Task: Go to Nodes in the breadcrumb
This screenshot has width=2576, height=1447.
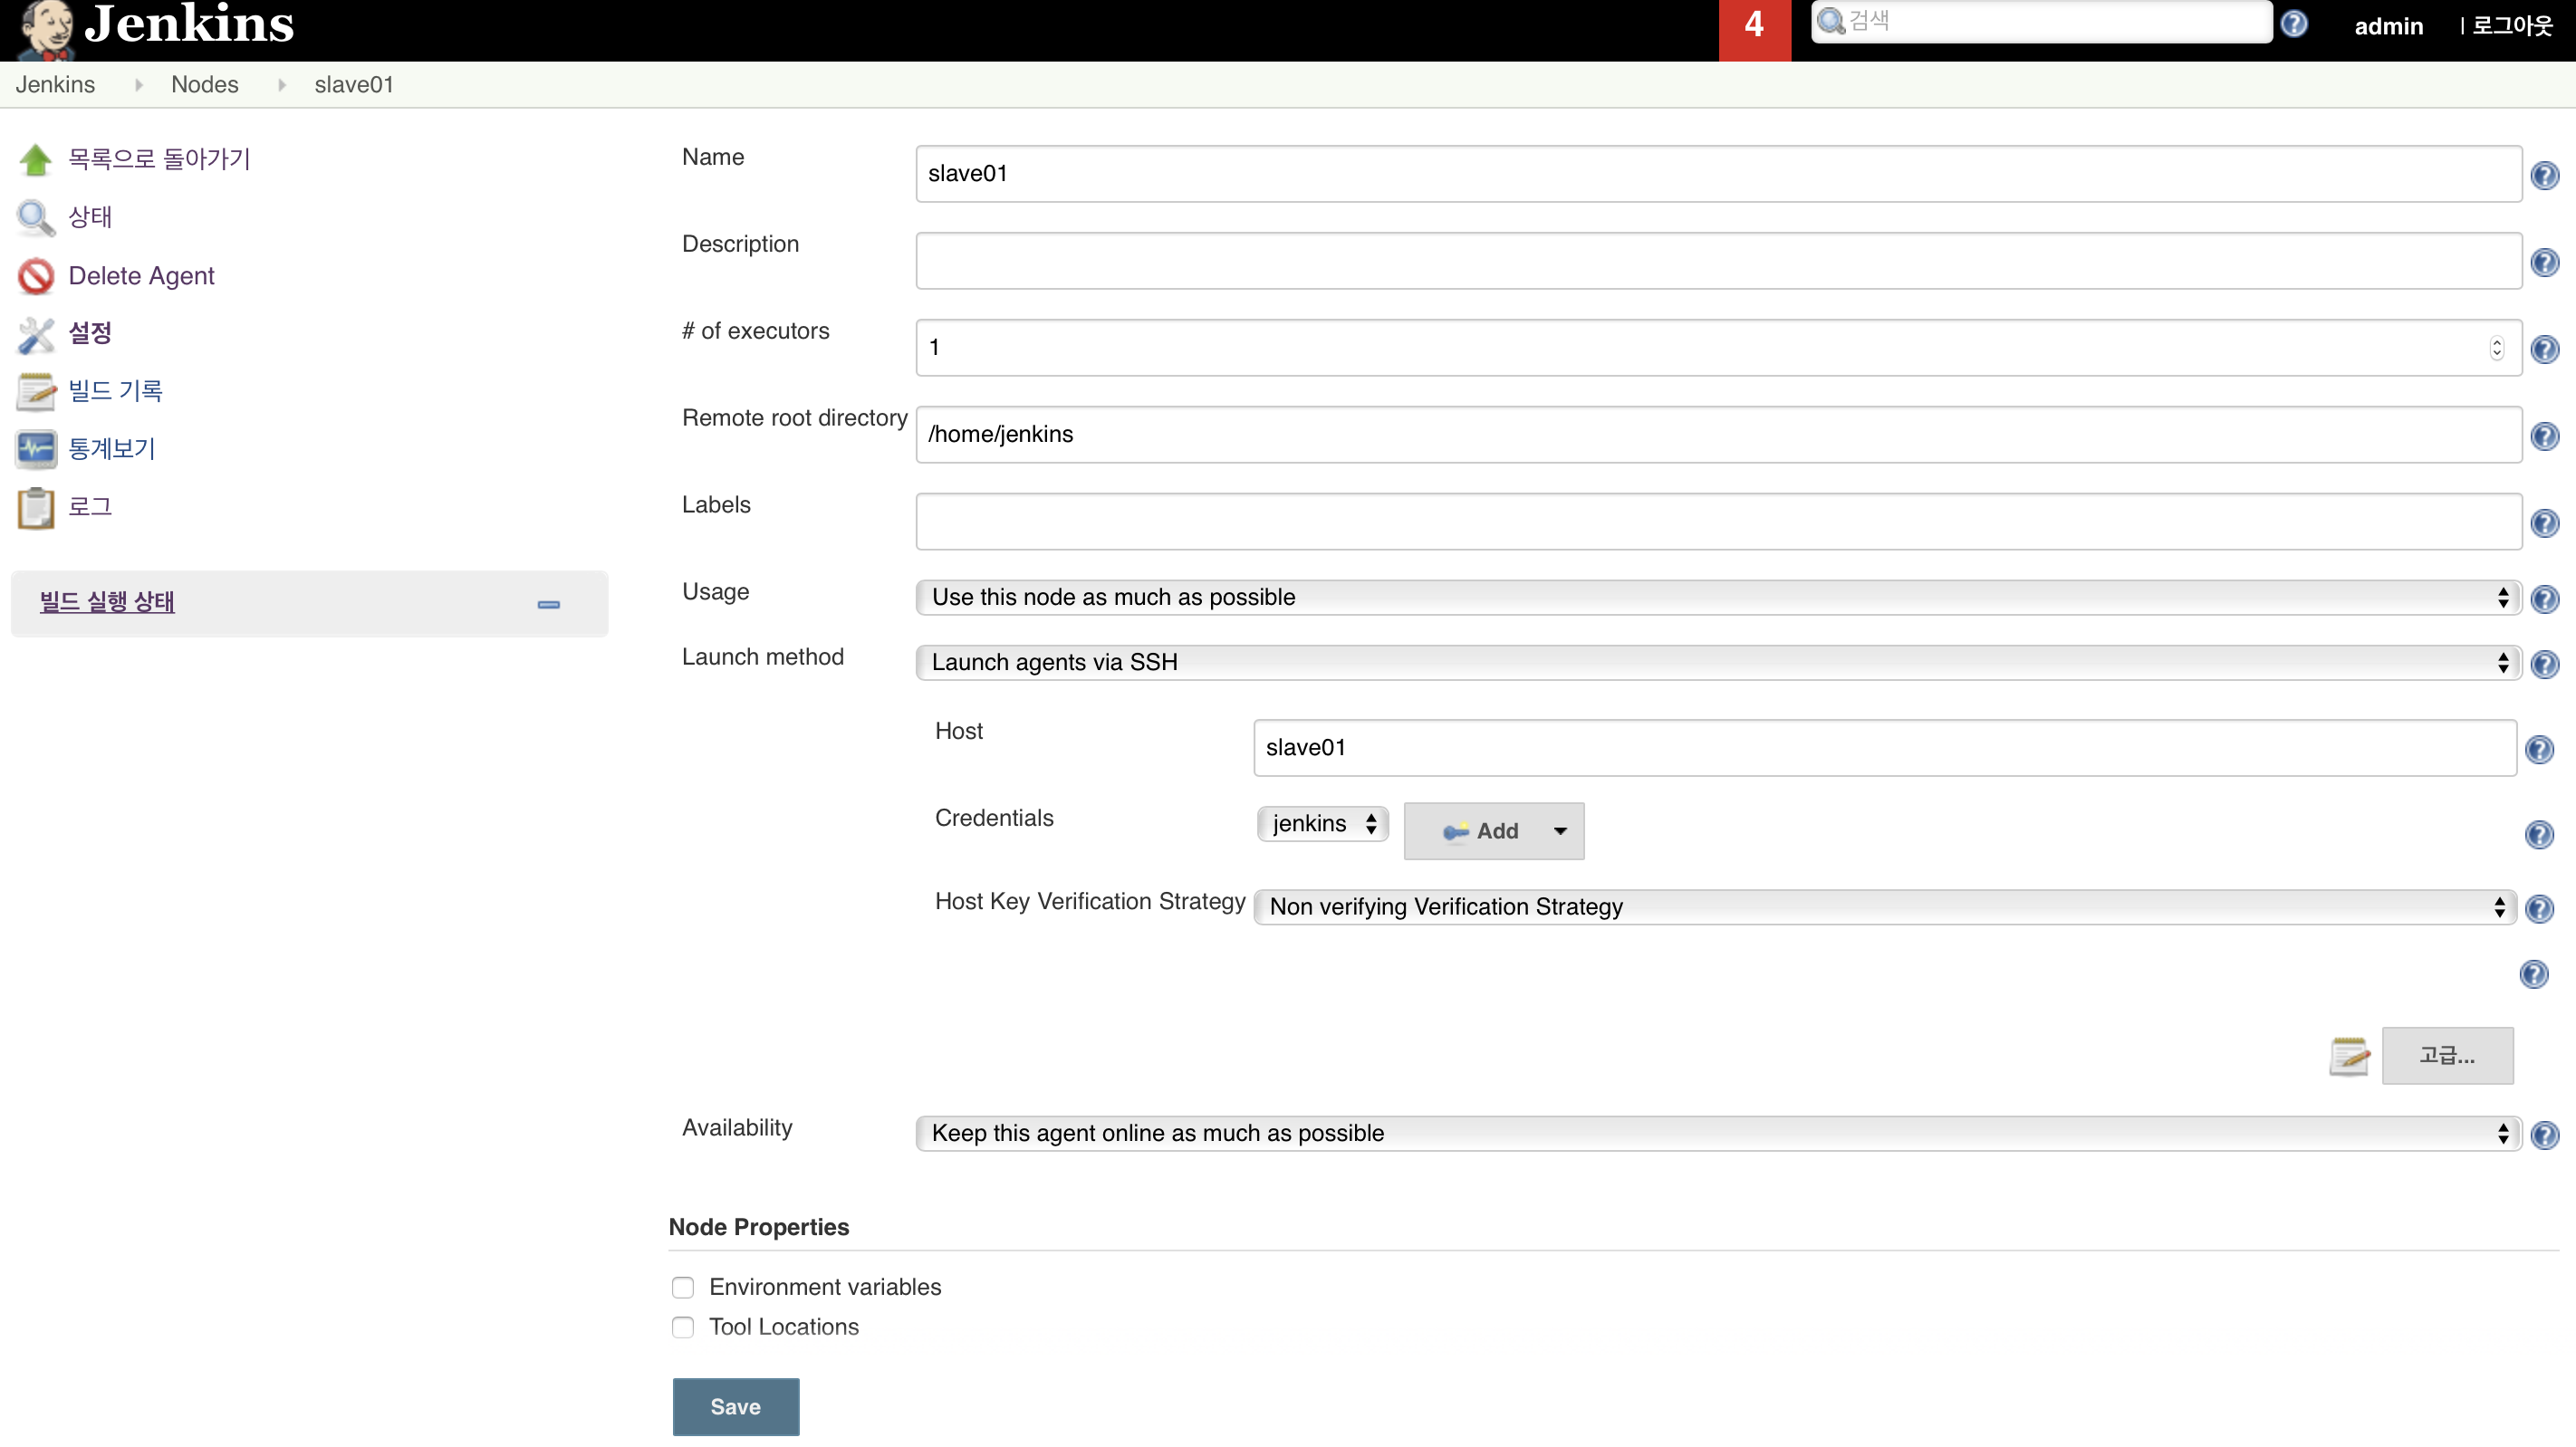Action: pyautogui.click(x=204, y=85)
